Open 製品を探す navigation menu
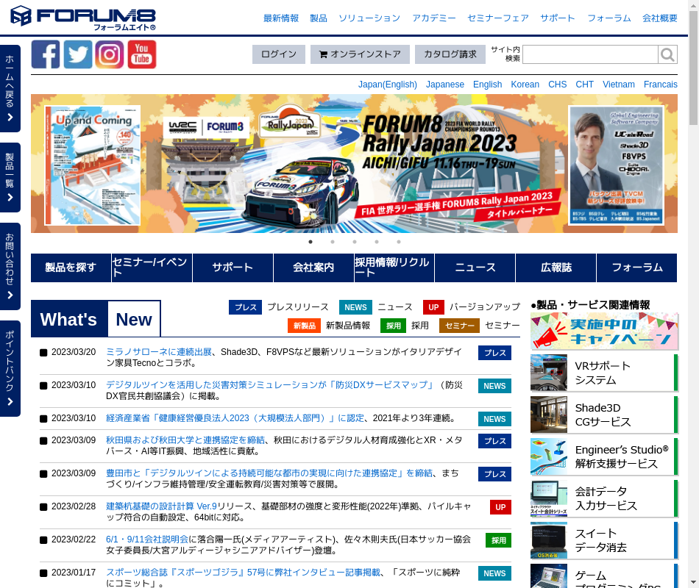 pyautogui.click(x=71, y=268)
